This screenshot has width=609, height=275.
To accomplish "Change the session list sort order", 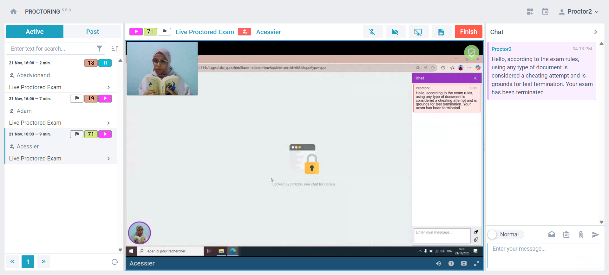I will coord(115,48).
